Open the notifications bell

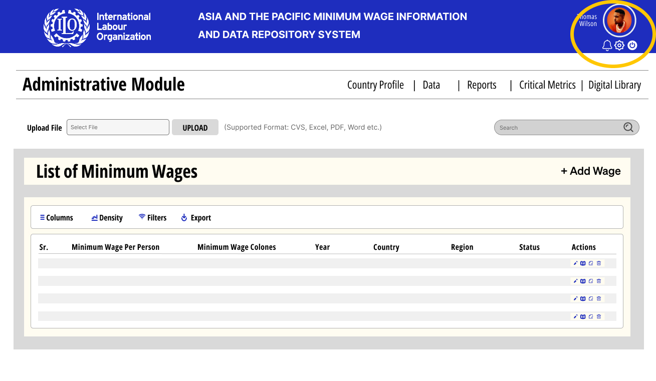tap(607, 46)
